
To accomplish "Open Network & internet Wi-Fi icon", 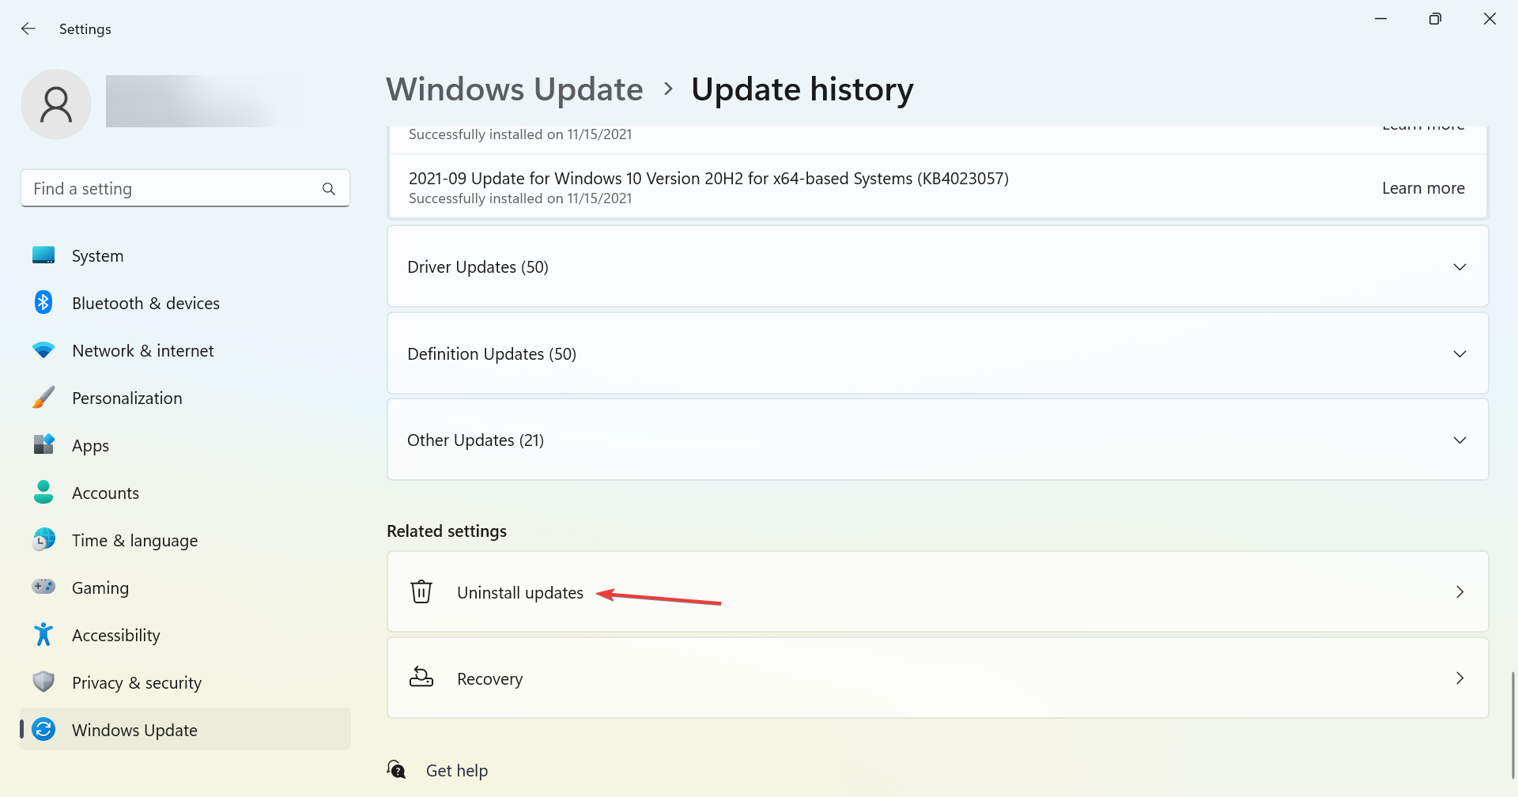I will tap(43, 350).
